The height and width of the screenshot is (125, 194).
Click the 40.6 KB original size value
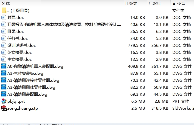click(x=138, y=24)
